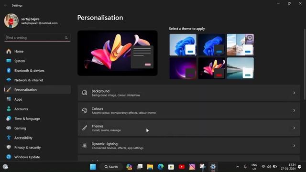Click the Themes brush icon
Image resolution: width=306 pixels, height=172 pixels.
[x=85, y=128]
